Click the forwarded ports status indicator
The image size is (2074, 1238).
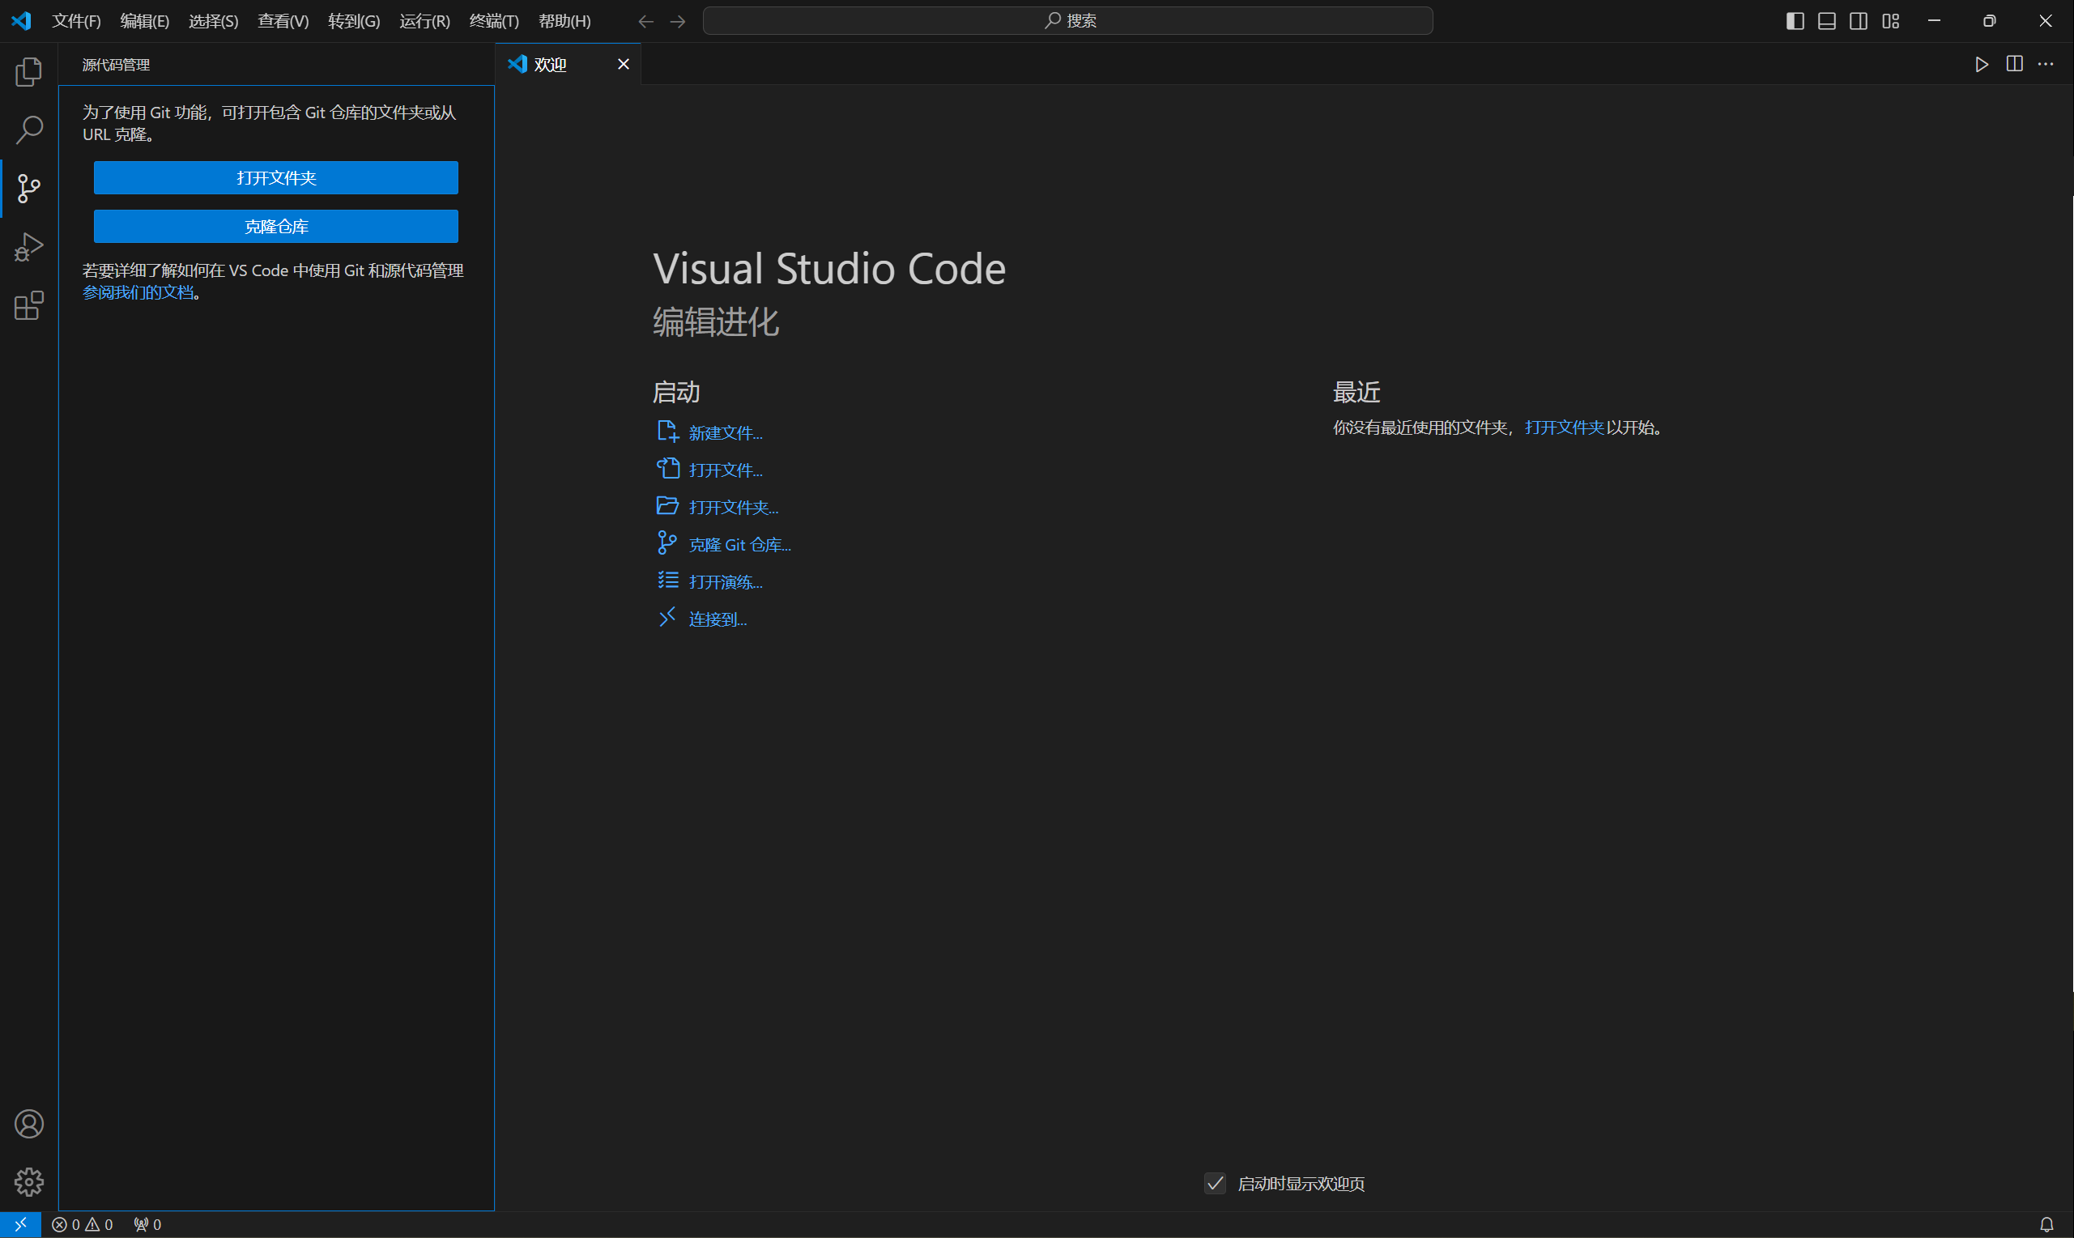[x=147, y=1223]
